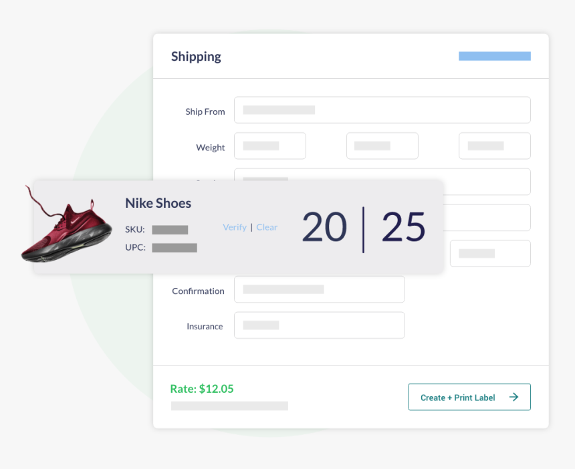
Task: Click the Create + Print Label button
Action: pyautogui.click(x=469, y=397)
